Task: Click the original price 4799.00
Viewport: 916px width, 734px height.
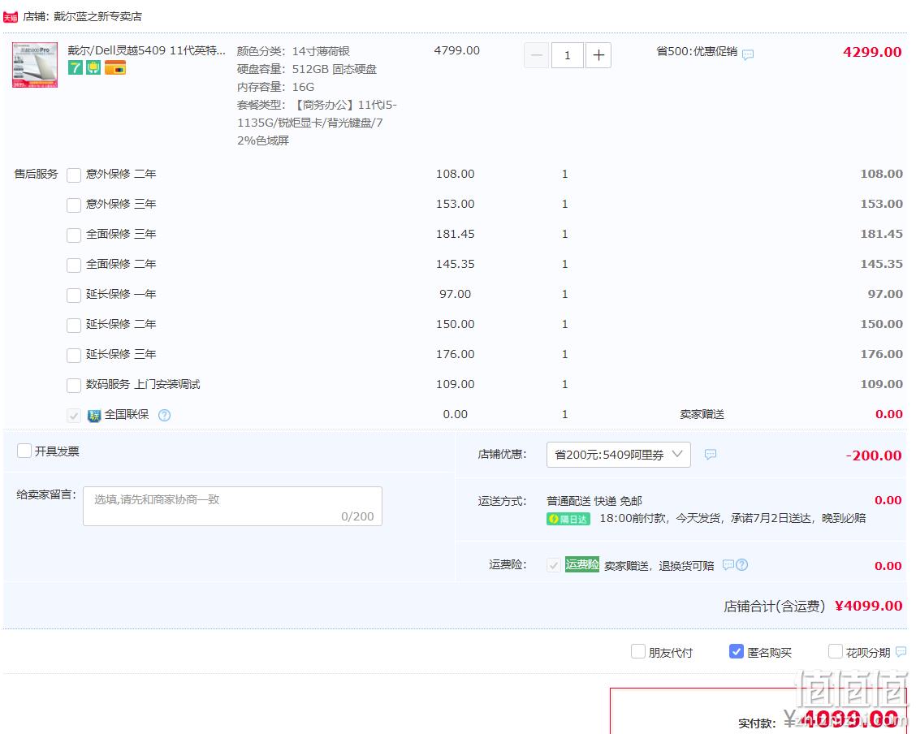Action: click(x=457, y=51)
